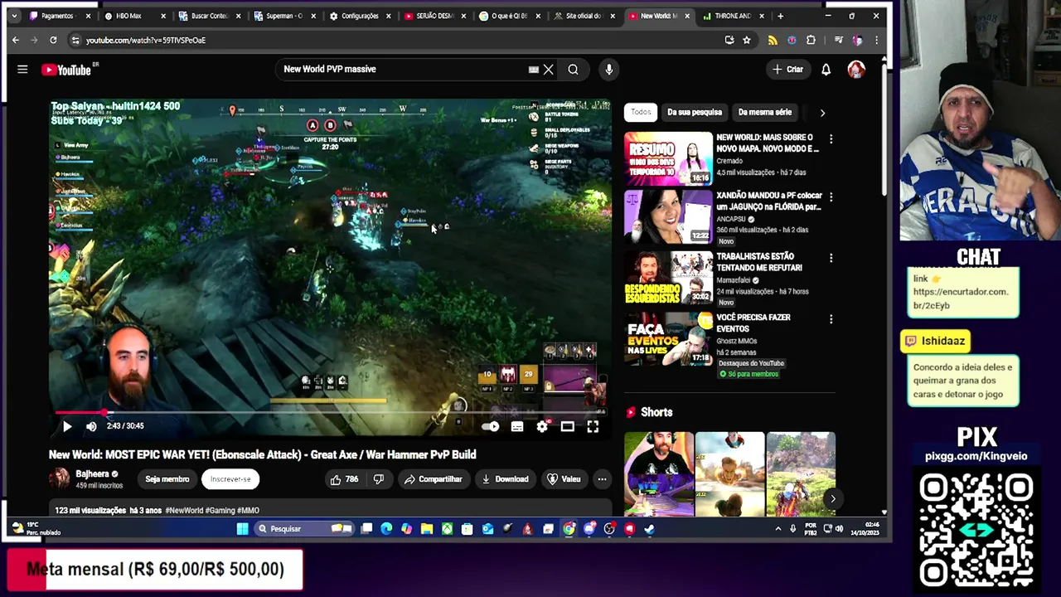Show hidden system tray icons chevron
Image resolution: width=1061 pixels, height=597 pixels.
(x=778, y=529)
